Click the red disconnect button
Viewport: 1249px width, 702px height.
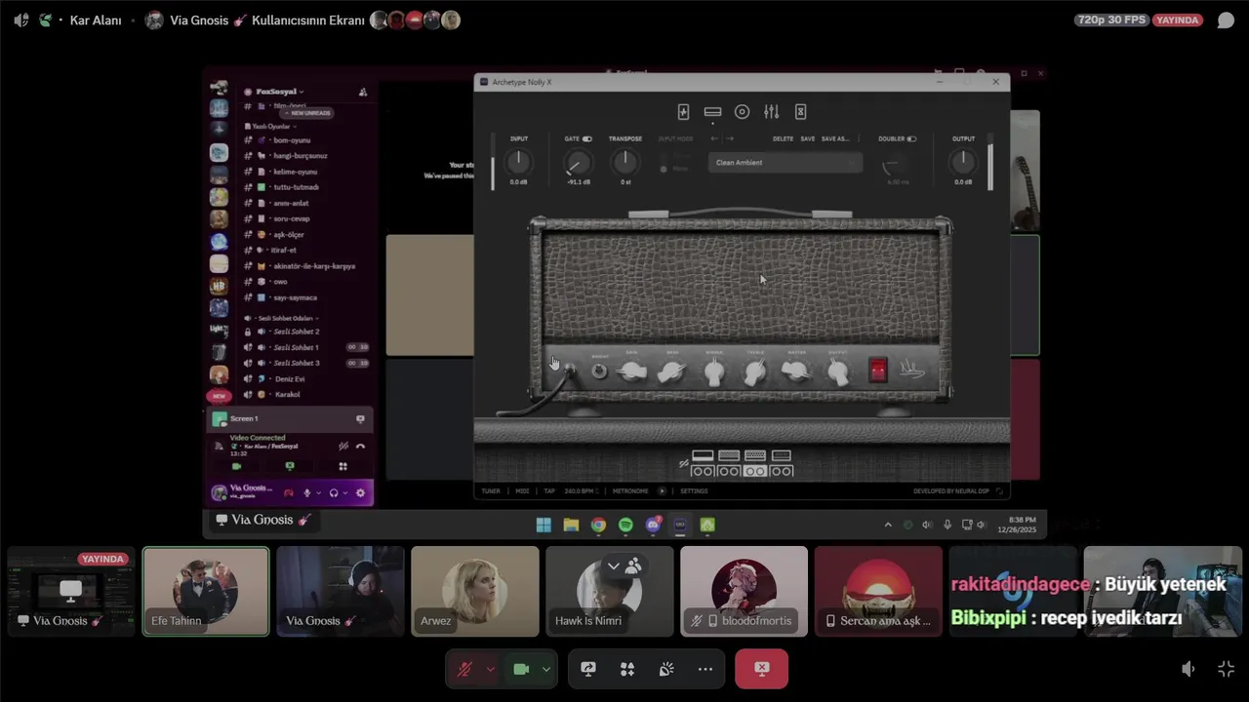tap(761, 669)
